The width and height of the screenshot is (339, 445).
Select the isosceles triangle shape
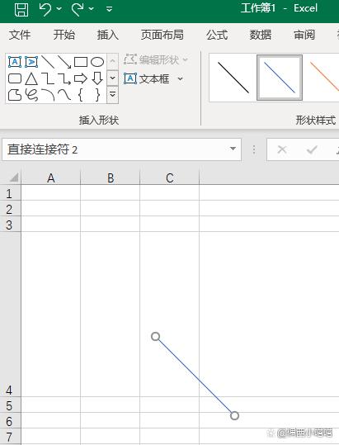(x=31, y=78)
